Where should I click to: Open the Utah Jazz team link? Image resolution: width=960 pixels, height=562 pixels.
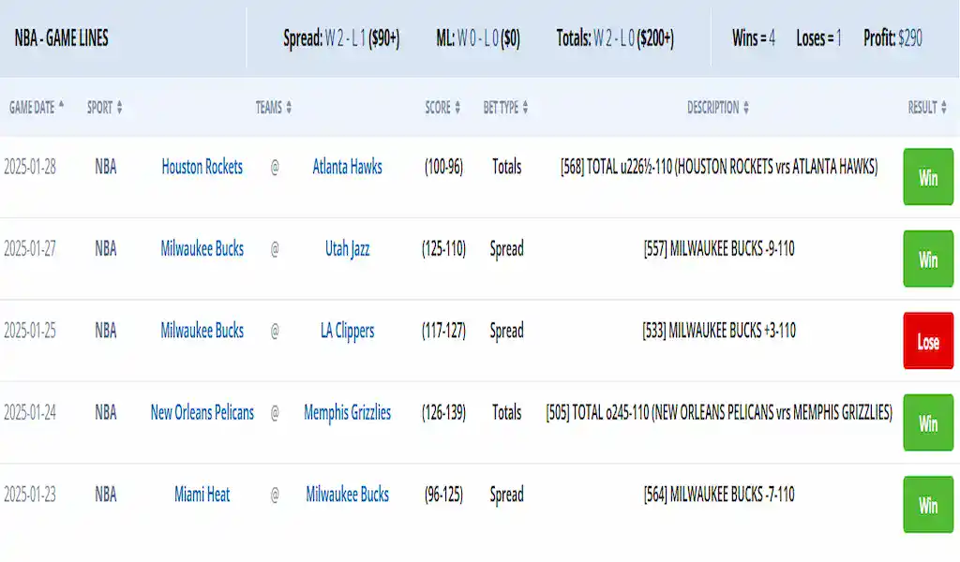[x=347, y=249]
